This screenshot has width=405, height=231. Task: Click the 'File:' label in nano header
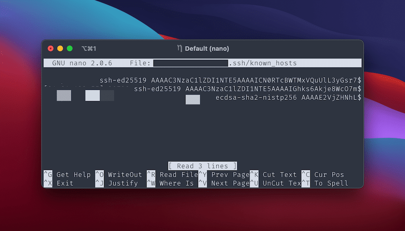(140, 63)
